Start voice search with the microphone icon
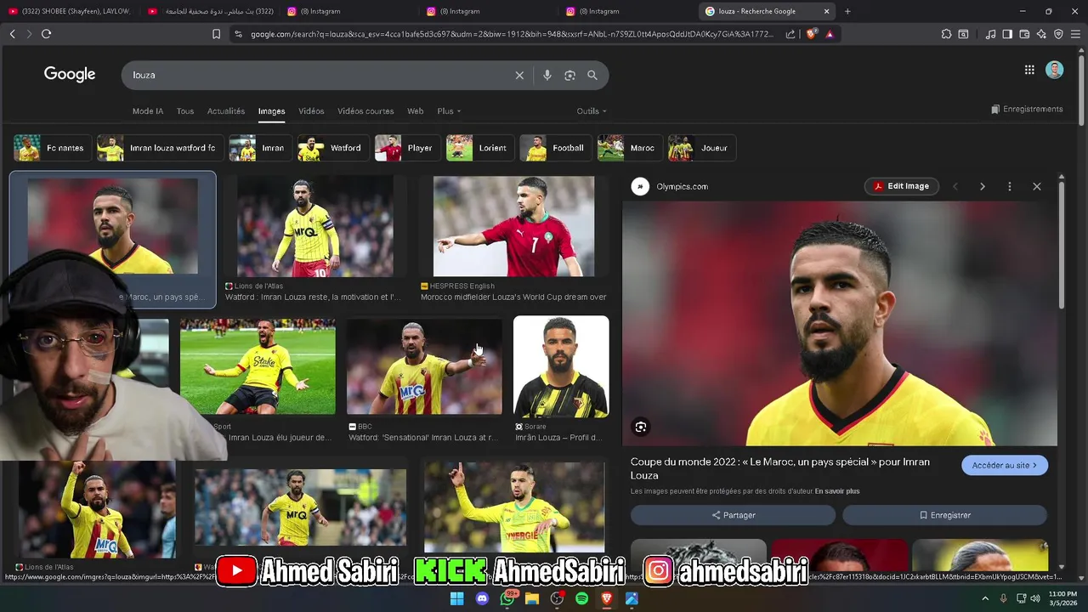The height and width of the screenshot is (612, 1088). 547,75
